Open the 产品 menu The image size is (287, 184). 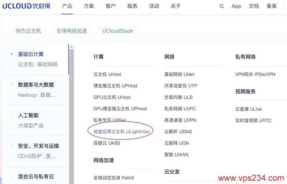point(67,6)
